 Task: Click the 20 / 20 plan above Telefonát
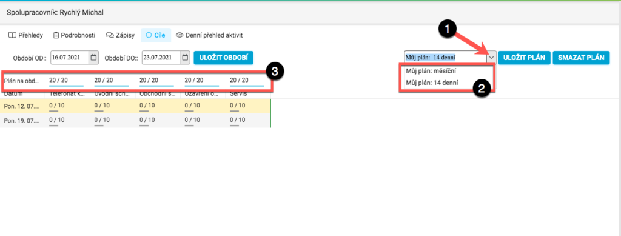coord(59,80)
